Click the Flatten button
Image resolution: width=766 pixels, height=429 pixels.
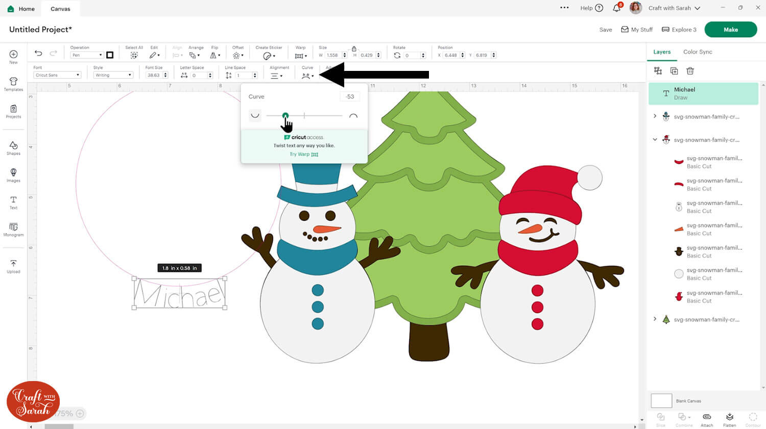coord(730,419)
